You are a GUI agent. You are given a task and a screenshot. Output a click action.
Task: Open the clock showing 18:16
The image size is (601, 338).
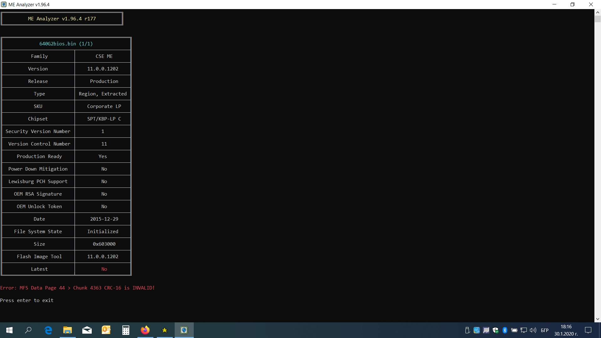click(x=566, y=330)
